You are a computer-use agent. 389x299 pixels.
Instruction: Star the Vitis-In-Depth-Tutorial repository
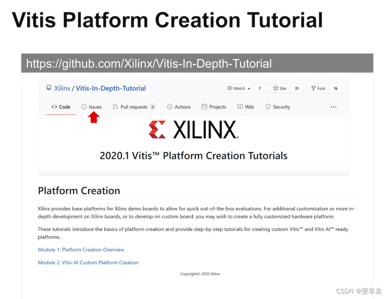[279, 88]
